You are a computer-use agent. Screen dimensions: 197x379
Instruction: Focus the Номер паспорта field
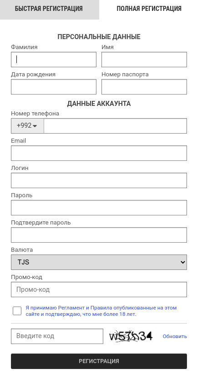(x=144, y=87)
